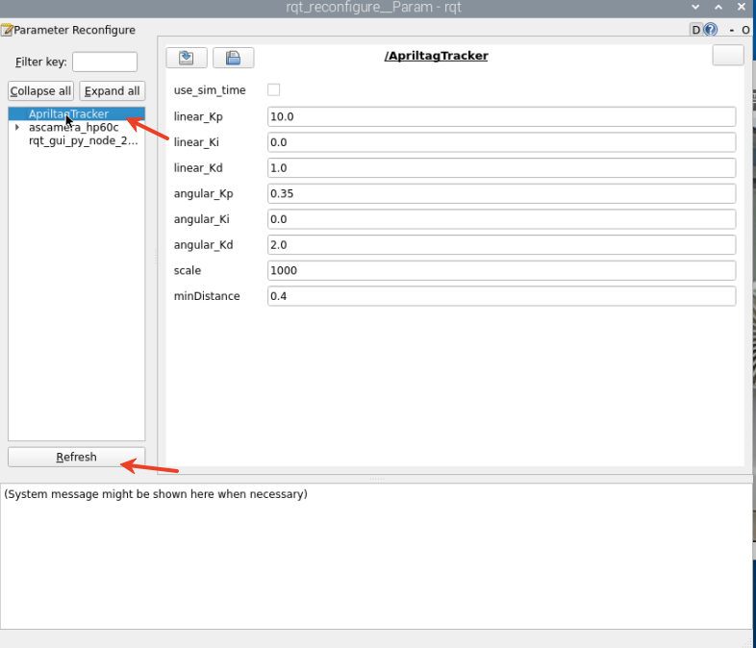The height and width of the screenshot is (648, 756).
Task: Click the Collapse all button
Action: click(41, 91)
